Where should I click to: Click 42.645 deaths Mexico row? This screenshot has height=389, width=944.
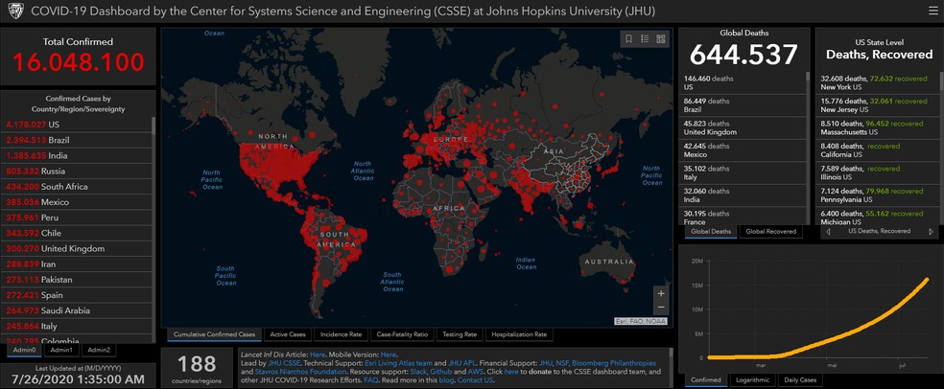[x=743, y=150]
